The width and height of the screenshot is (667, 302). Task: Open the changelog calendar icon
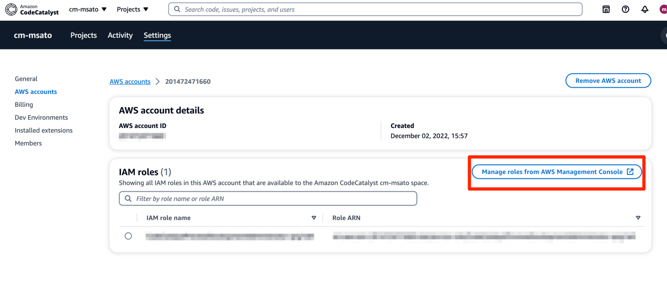click(x=606, y=9)
